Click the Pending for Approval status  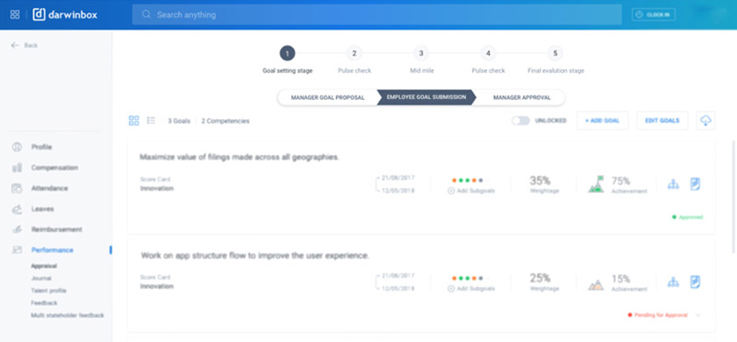[x=658, y=315]
